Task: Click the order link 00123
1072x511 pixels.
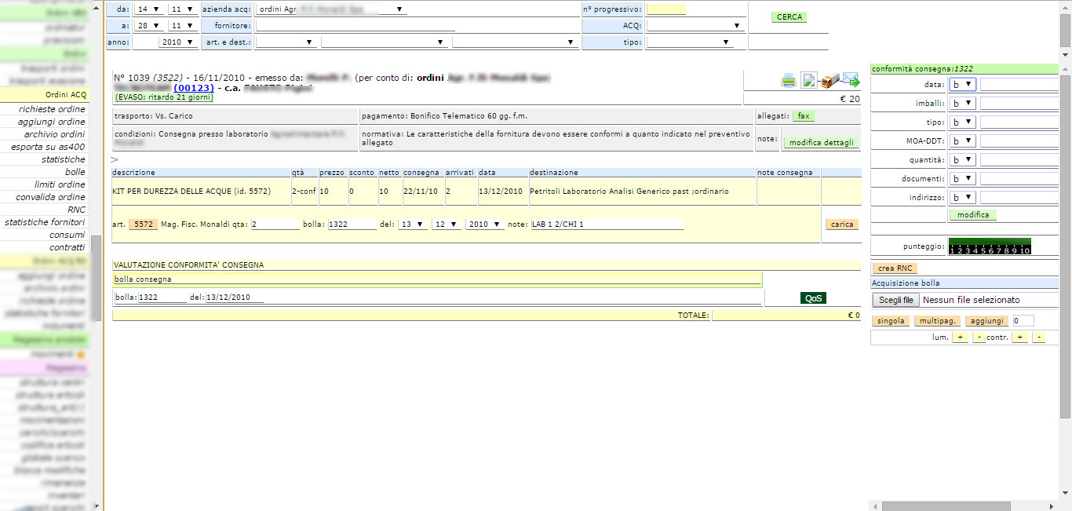Action: click(x=194, y=88)
